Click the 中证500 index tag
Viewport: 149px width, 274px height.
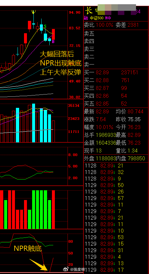click(x=97, y=18)
